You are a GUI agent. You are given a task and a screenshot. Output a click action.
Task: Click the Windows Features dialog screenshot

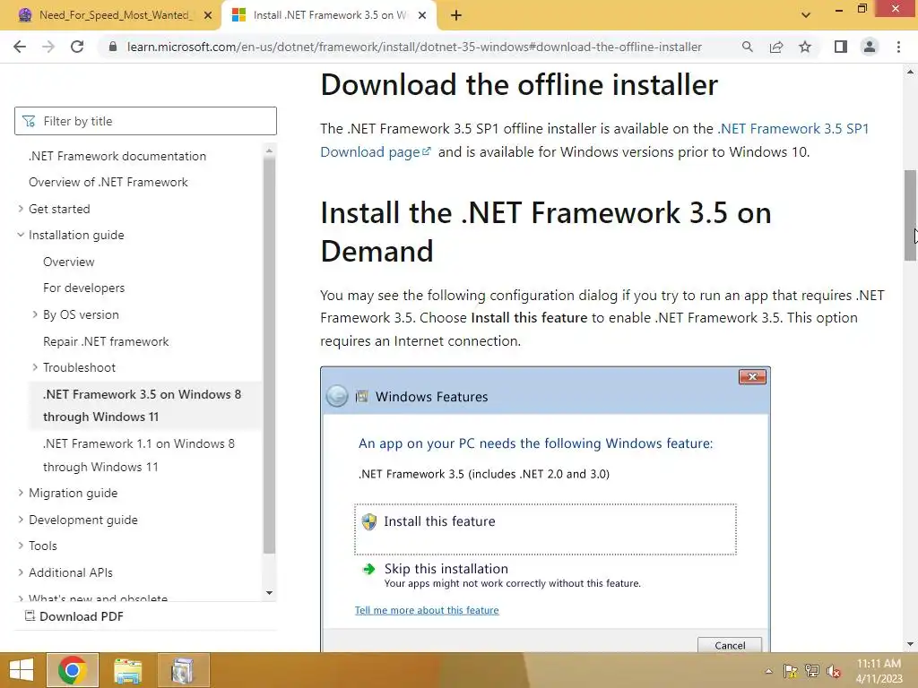point(545,509)
